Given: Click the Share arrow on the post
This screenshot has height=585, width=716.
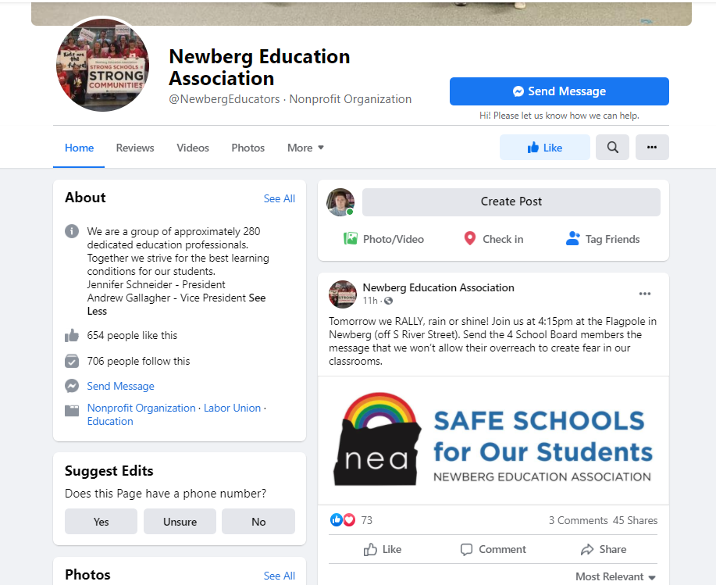Looking at the screenshot, I should click(586, 549).
